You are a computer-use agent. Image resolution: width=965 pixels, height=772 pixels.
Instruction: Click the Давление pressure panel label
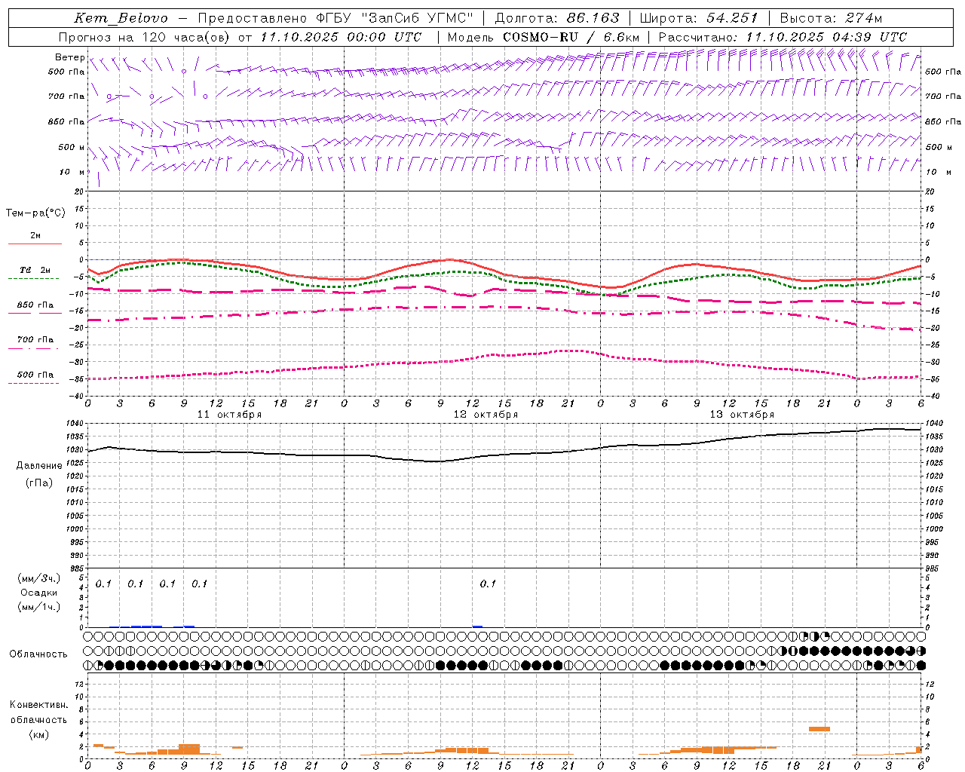tap(39, 466)
